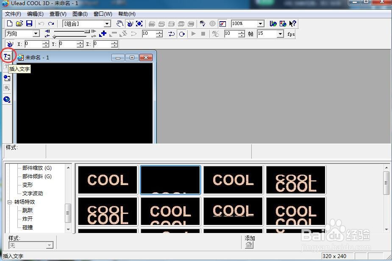The width and height of the screenshot is (392, 261).
Task: Open the 方向 property dropdown
Action: tap(36, 34)
